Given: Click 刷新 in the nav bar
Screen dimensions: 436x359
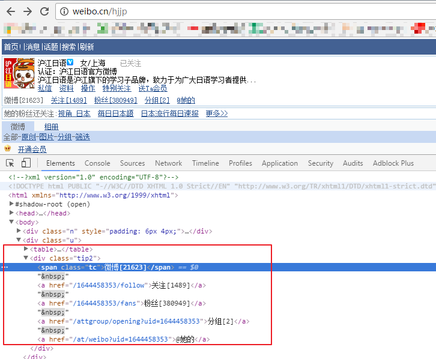Looking at the screenshot, I should [86, 47].
